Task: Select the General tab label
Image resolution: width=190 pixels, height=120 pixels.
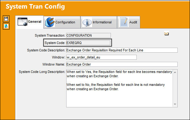Action: coord(35,22)
